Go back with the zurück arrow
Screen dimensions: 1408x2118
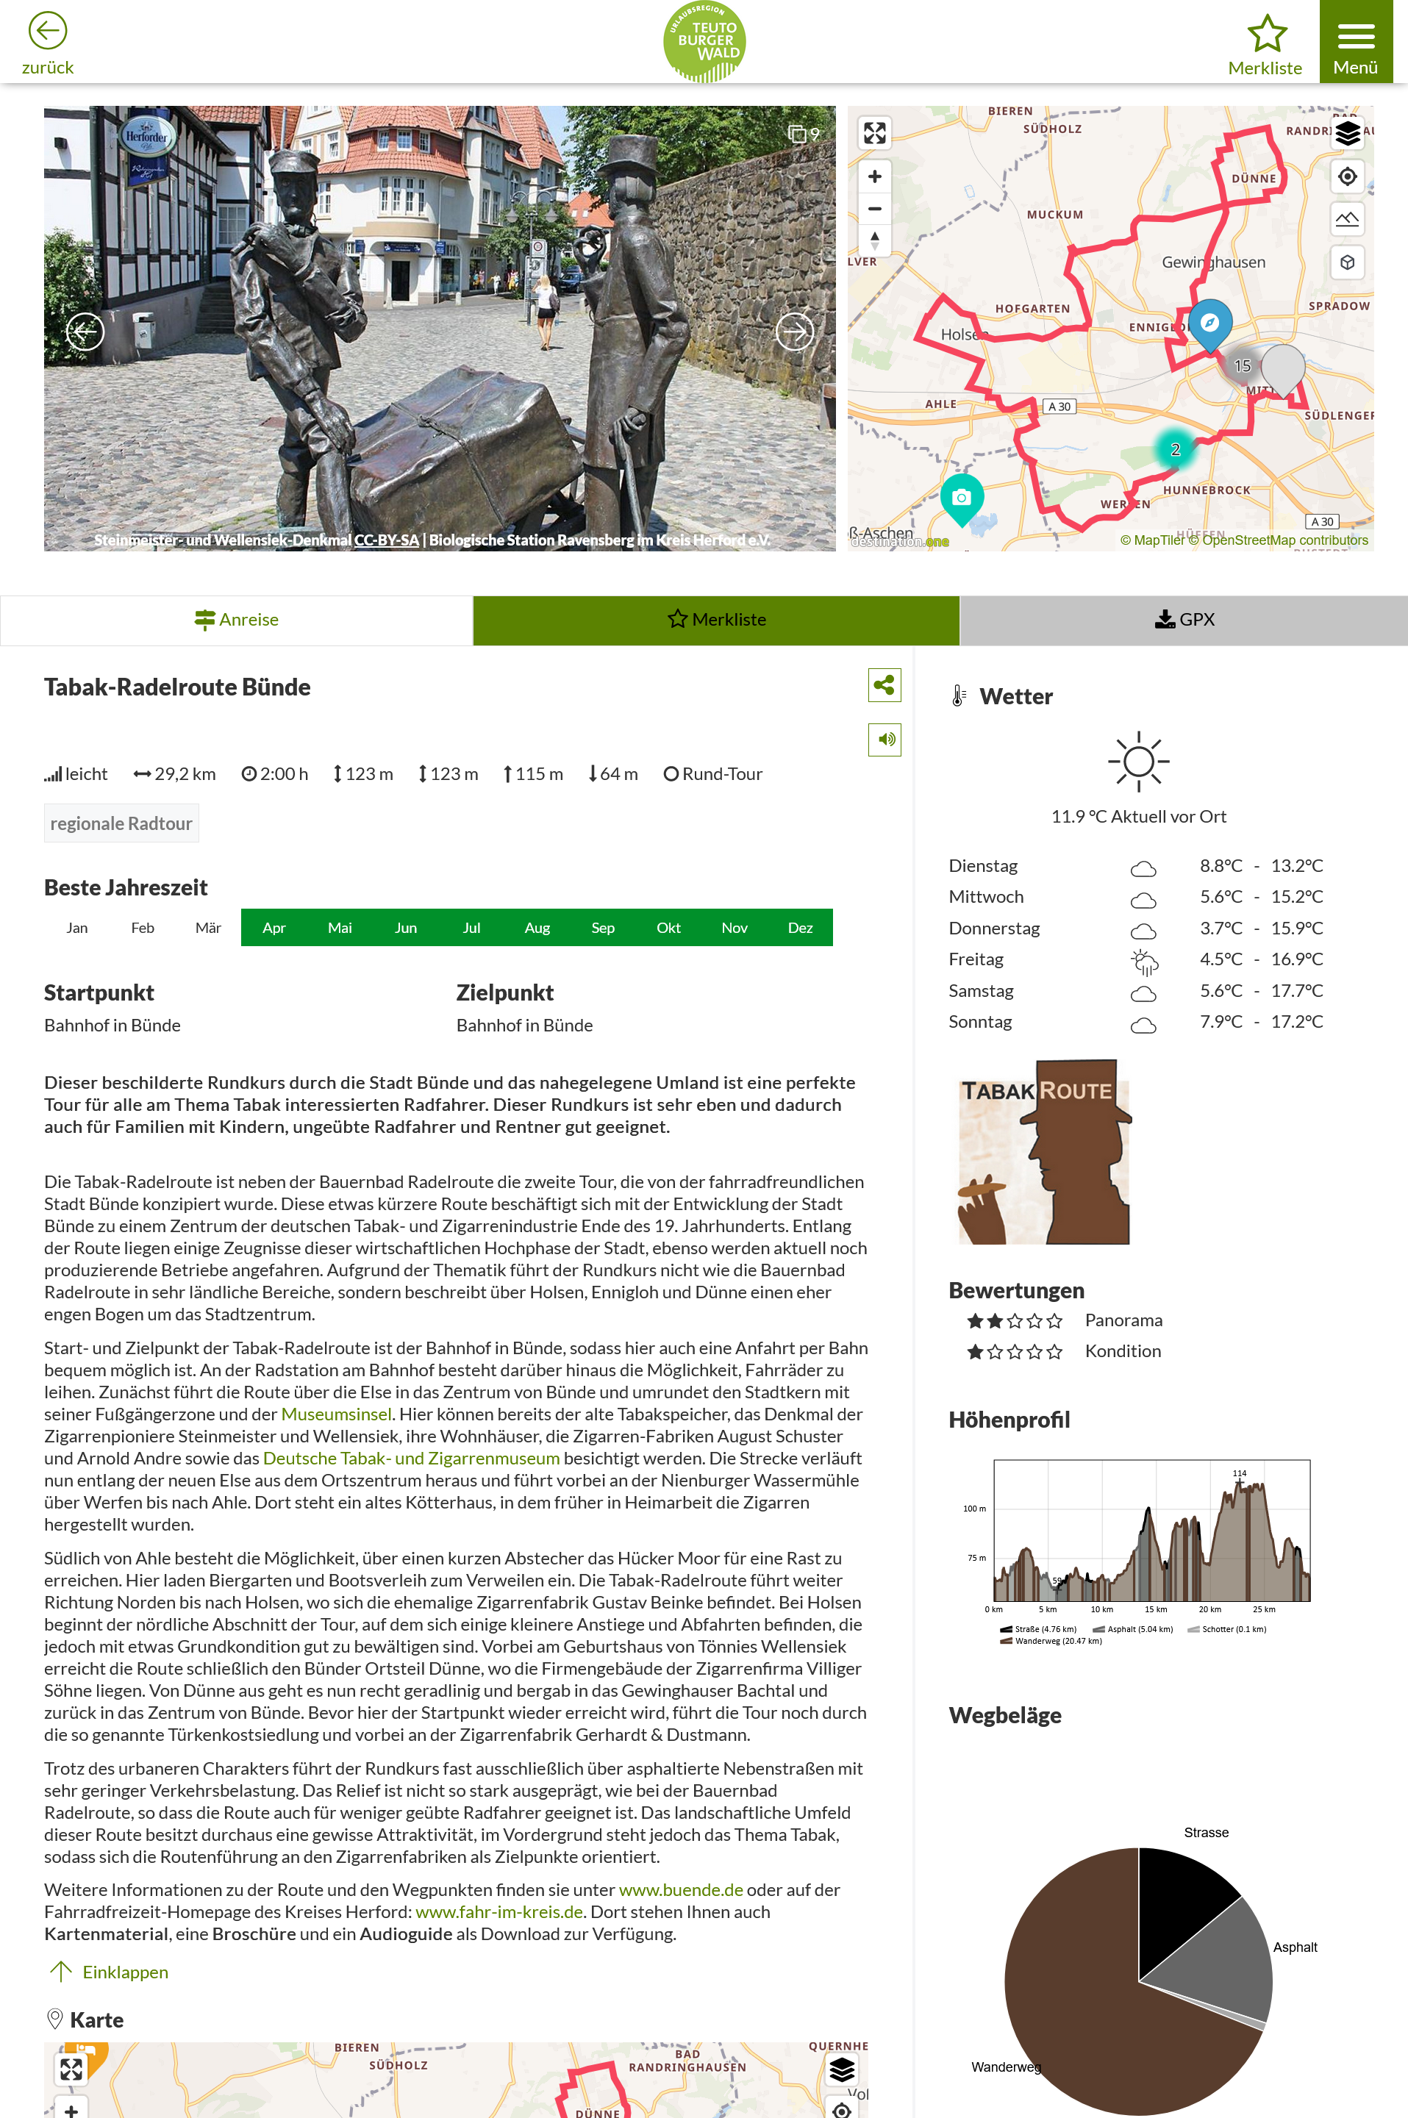click(48, 42)
